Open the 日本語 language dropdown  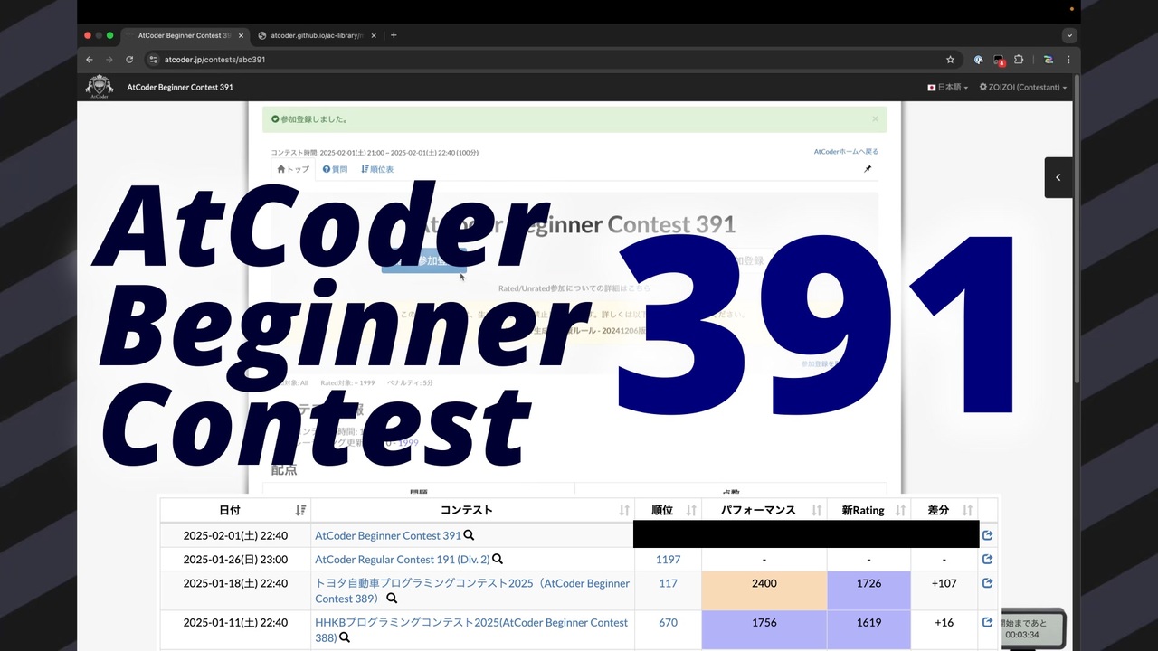point(946,87)
